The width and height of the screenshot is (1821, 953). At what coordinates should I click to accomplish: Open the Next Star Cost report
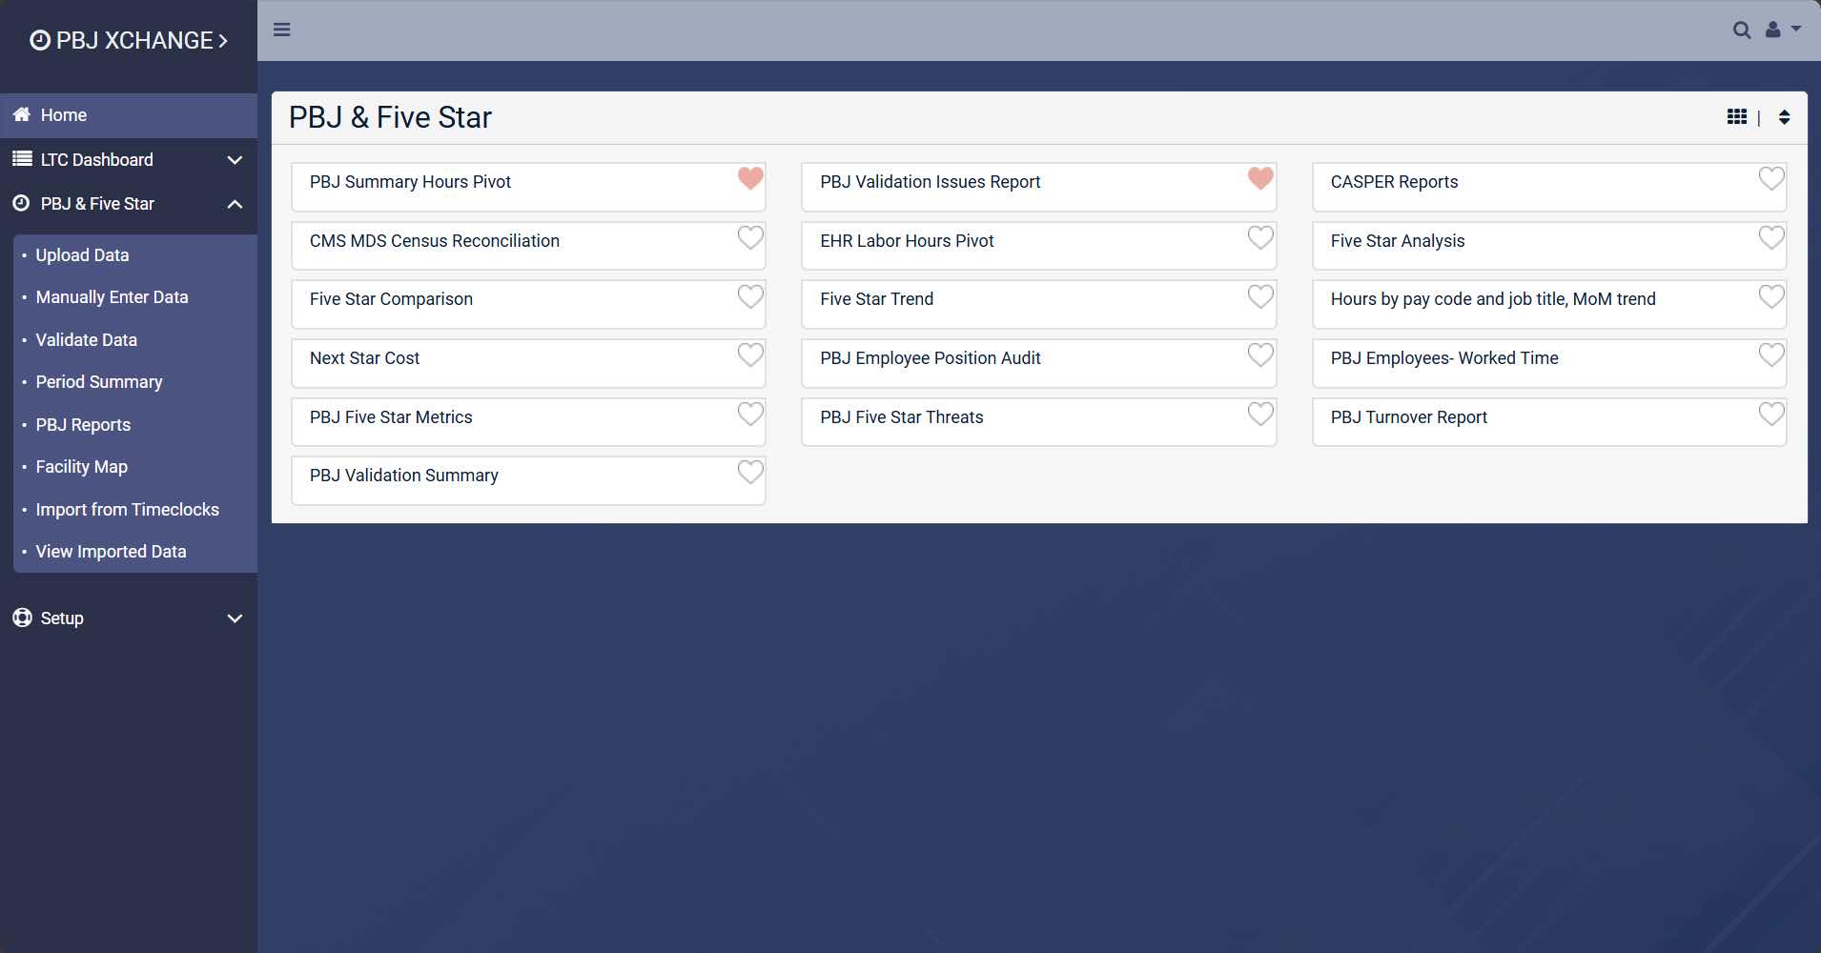(364, 358)
